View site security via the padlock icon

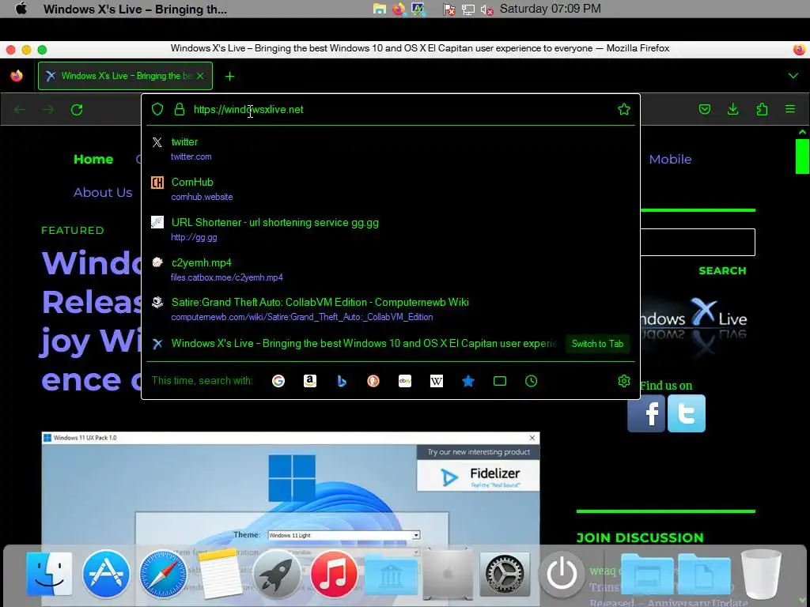(180, 109)
